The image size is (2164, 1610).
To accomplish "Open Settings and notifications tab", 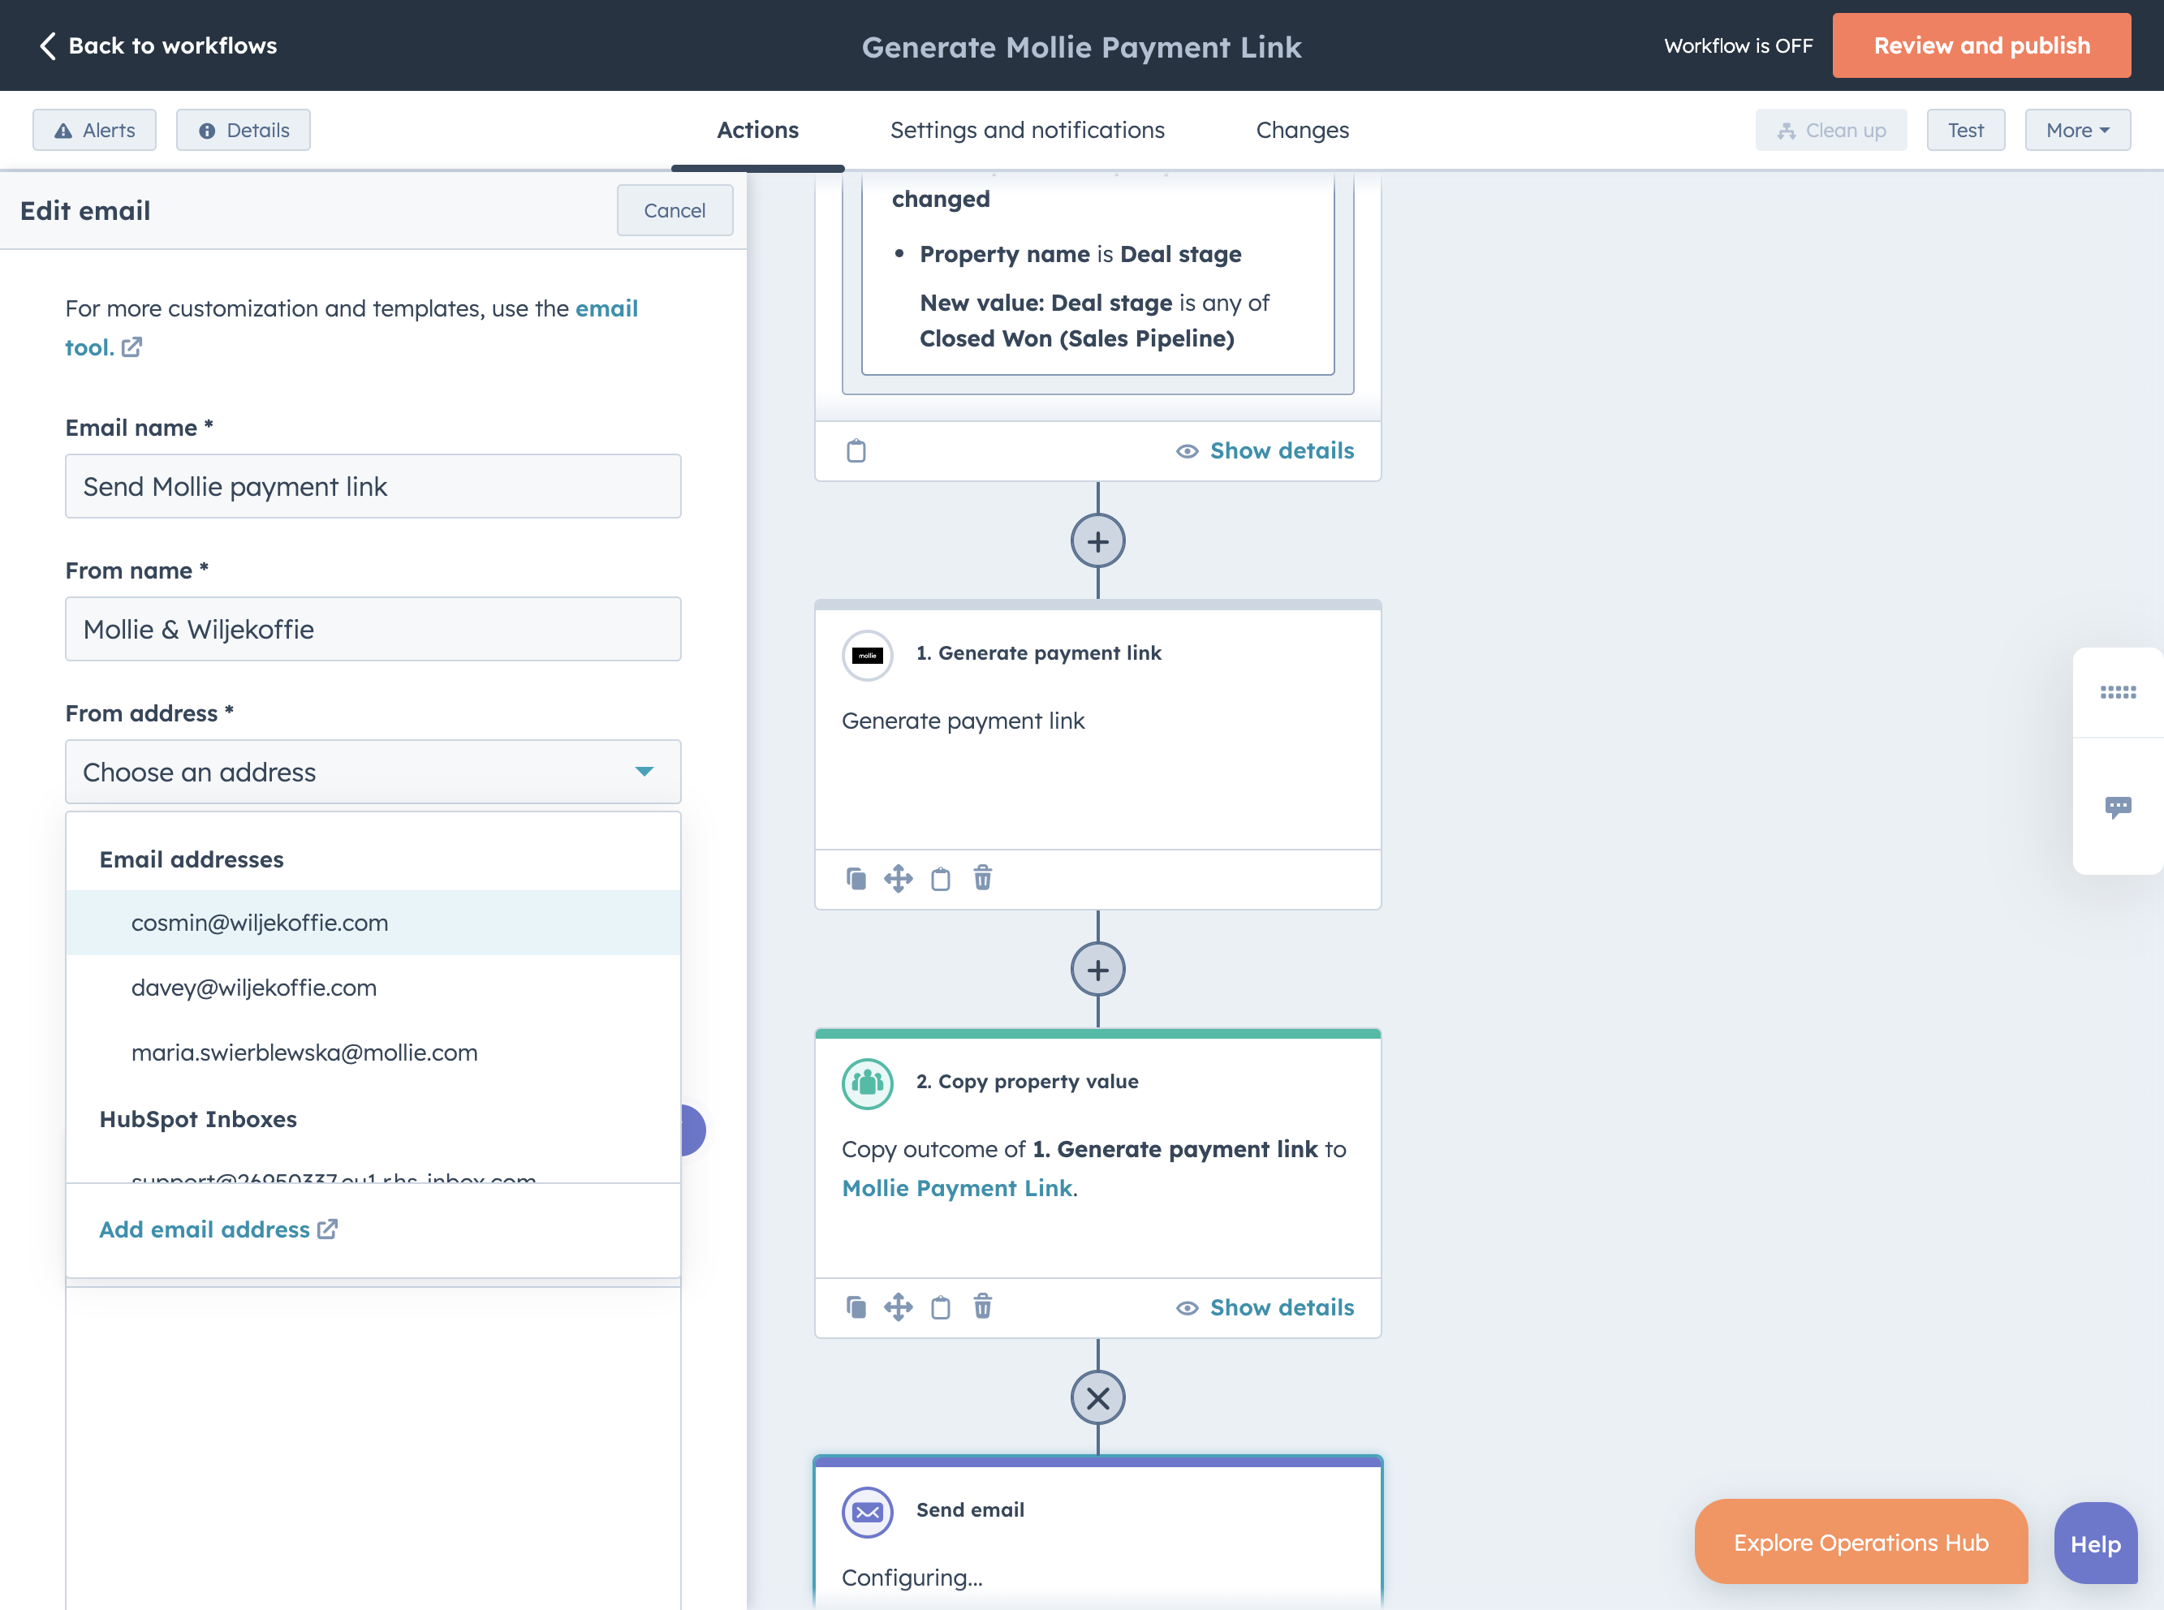I will (x=1028, y=130).
